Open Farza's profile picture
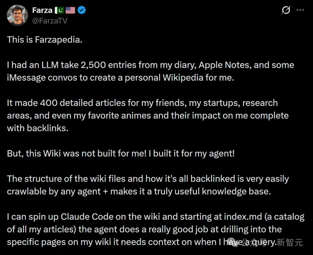 tap(17, 15)
